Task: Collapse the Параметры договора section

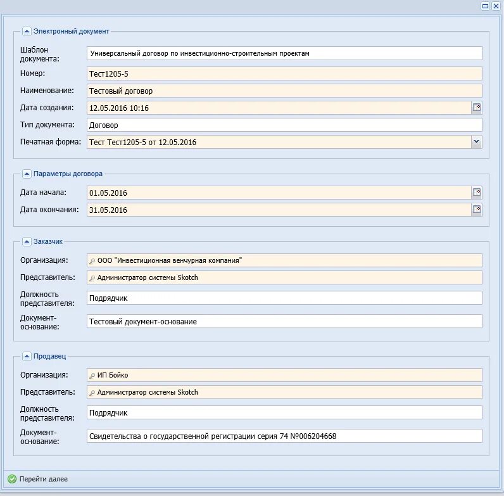Action: click(x=27, y=174)
